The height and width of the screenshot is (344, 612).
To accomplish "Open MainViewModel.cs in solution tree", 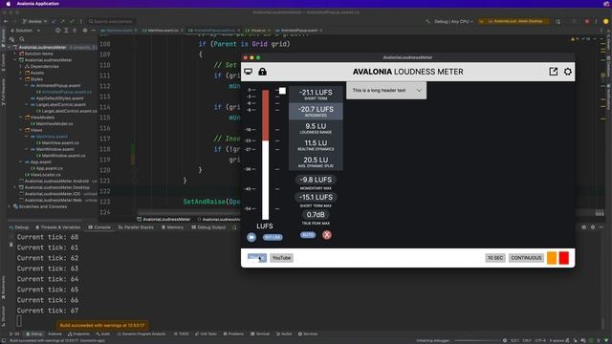I will pos(52,123).
